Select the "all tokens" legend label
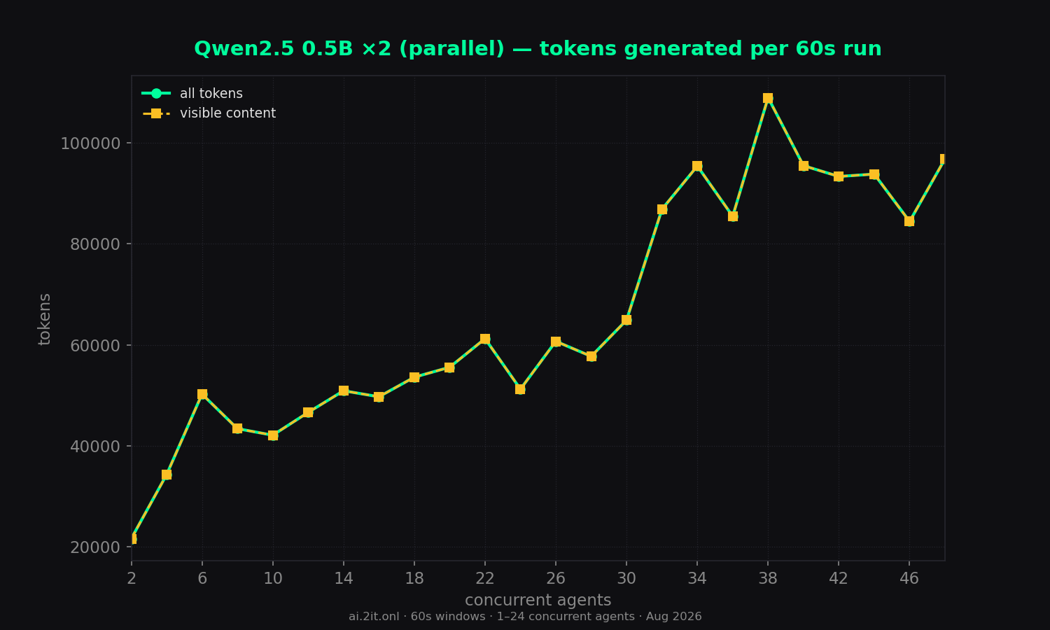This screenshot has width=1050, height=630. coord(211,94)
